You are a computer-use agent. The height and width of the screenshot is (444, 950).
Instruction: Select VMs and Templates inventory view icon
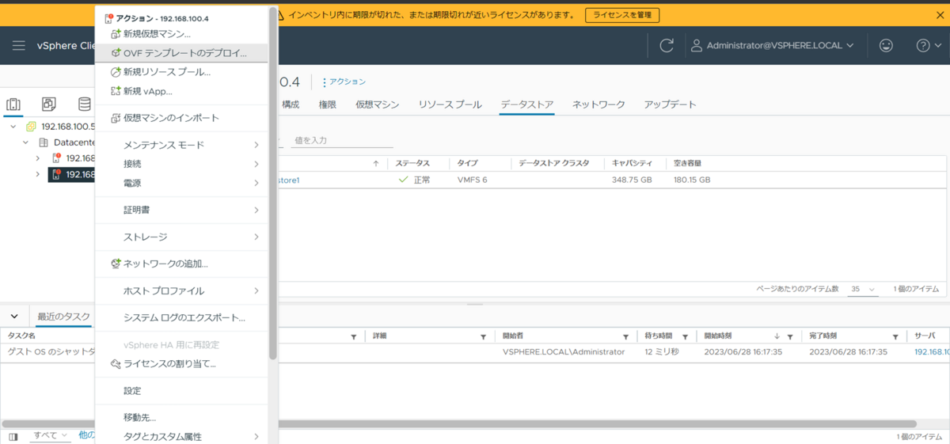[x=49, y=104]
